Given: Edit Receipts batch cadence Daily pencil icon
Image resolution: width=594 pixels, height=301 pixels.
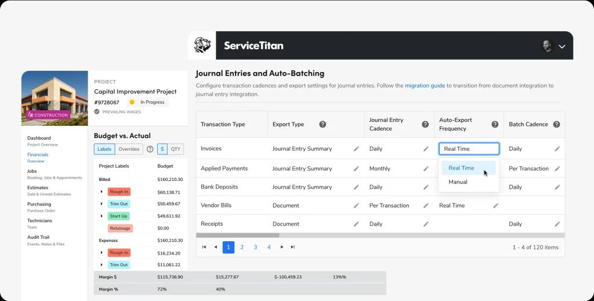Looking at the screenshot, I should click(557, 224).
